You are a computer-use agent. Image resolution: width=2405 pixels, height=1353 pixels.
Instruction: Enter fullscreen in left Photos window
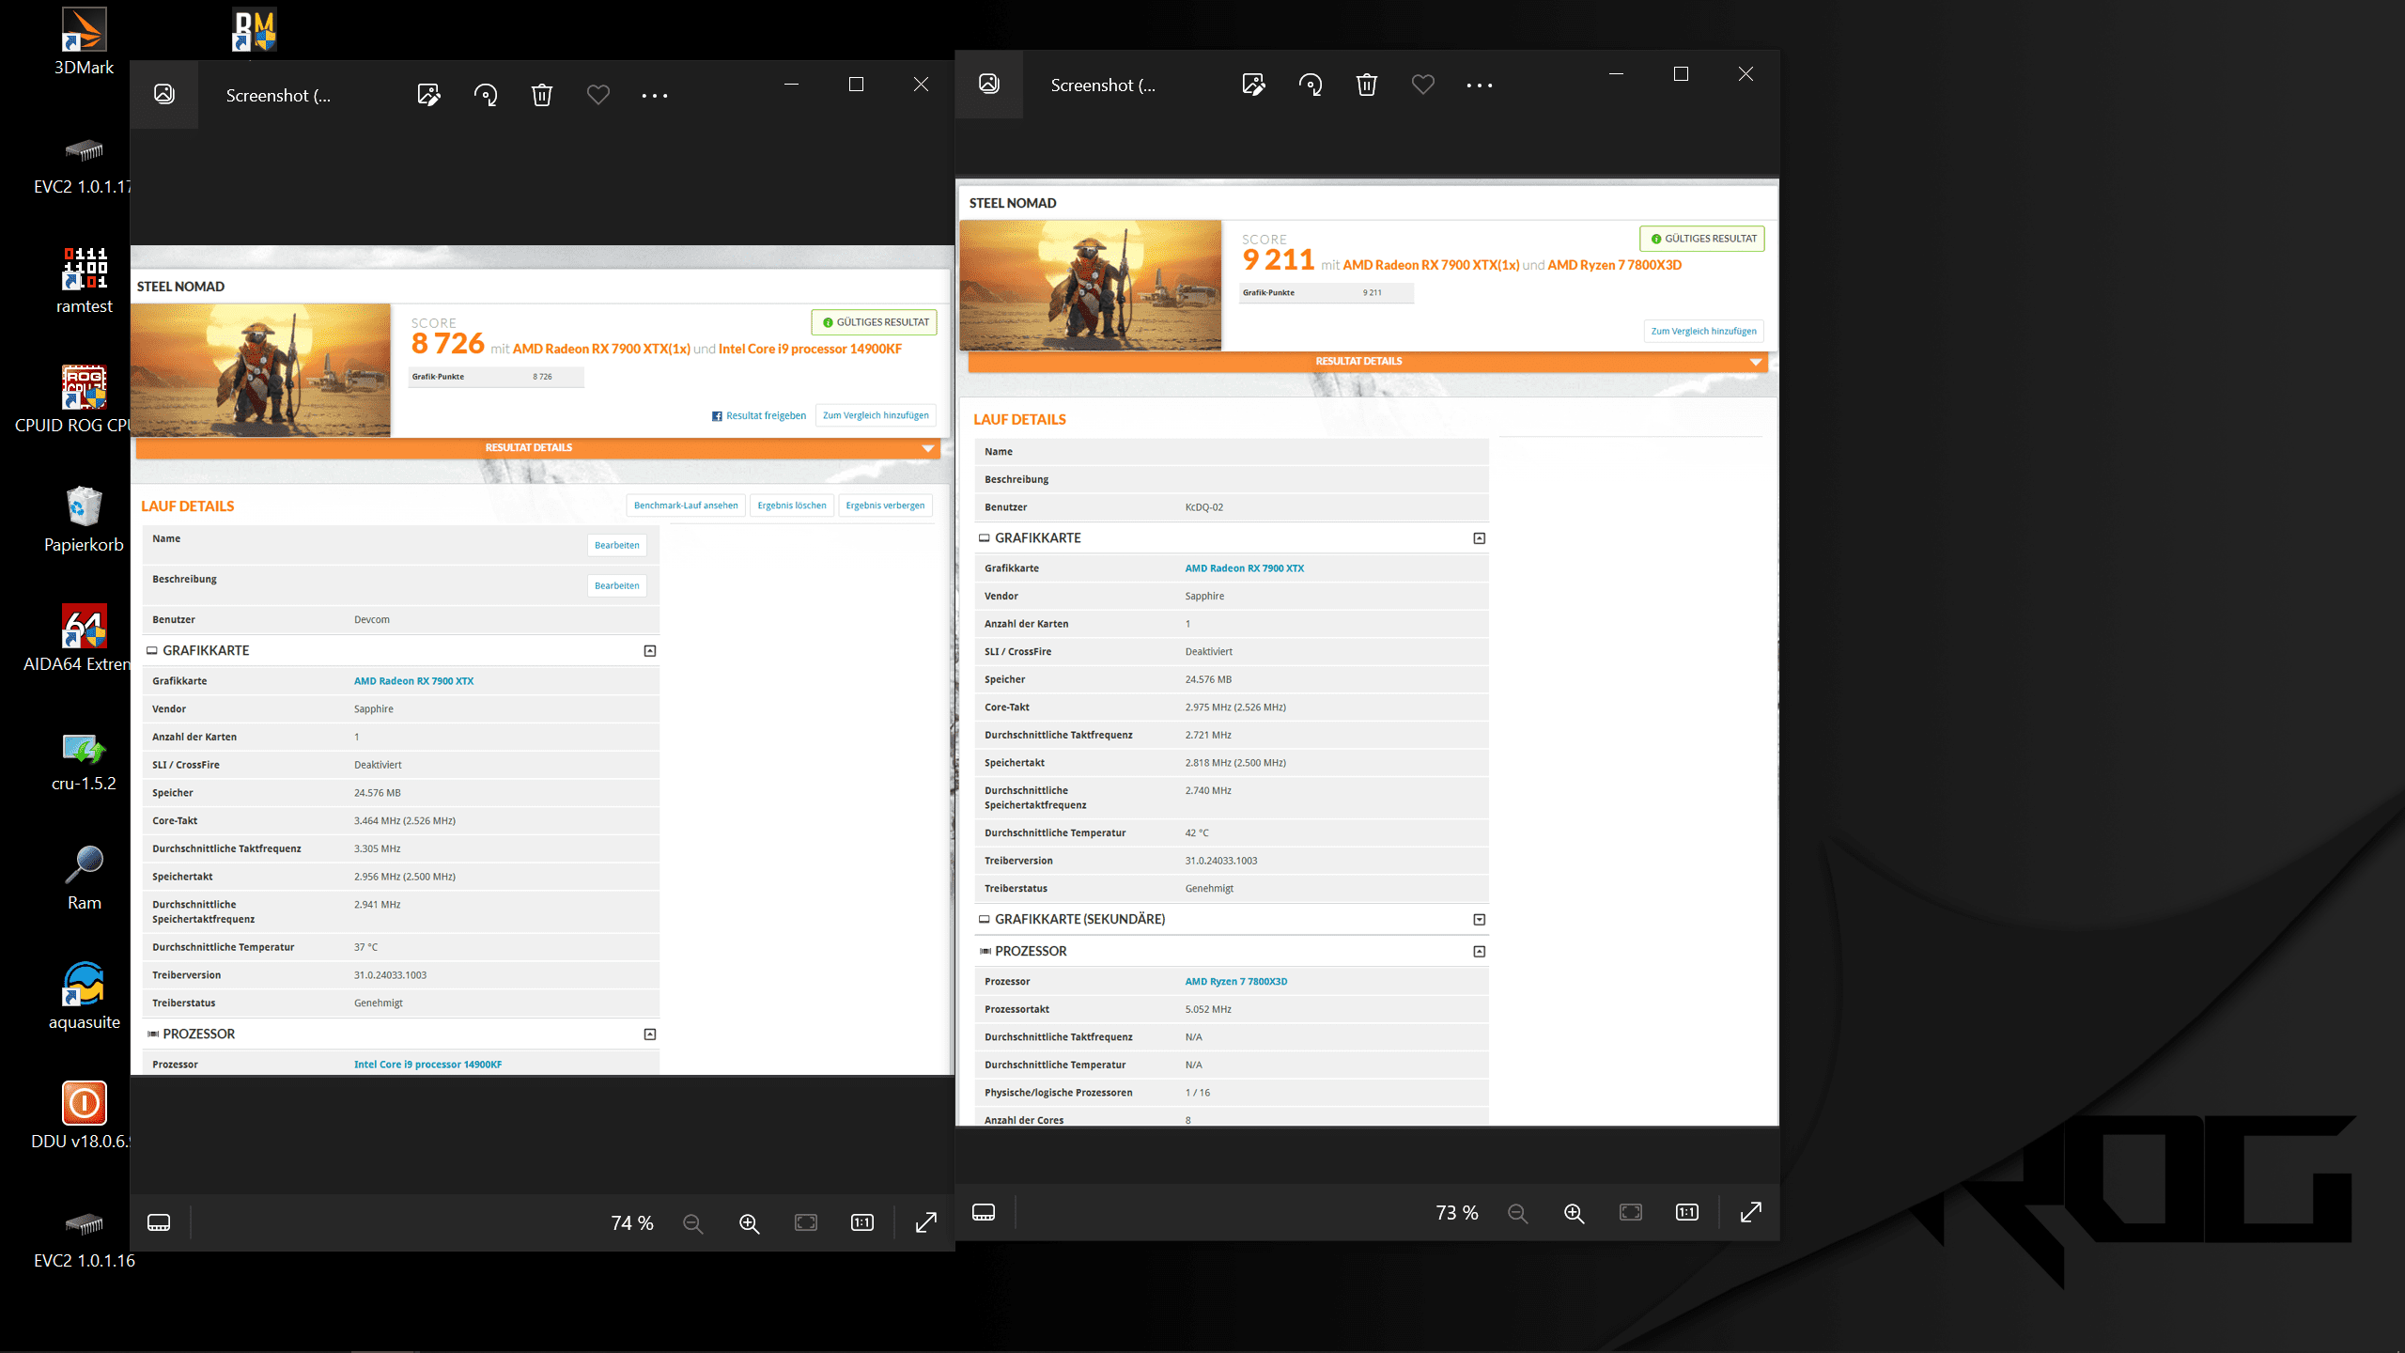coord(926,1222)
